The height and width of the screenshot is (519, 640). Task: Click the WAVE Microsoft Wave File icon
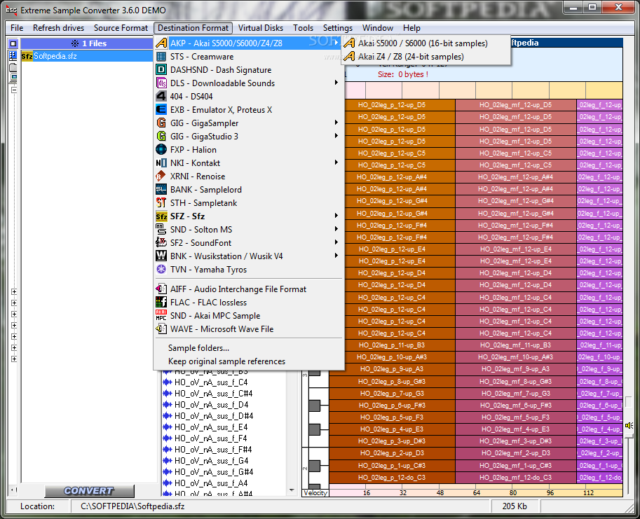tap(162, 329)
